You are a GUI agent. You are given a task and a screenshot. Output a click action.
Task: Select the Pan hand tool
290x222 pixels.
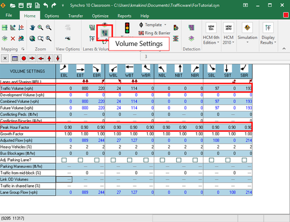click(x=32, y=28)
